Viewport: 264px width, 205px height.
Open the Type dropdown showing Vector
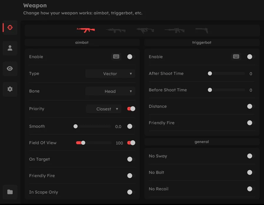tap(110, 74)
